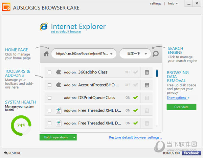Click trash icon of first Free Threaded XML row
203x158 pixels.
[147, 111]
